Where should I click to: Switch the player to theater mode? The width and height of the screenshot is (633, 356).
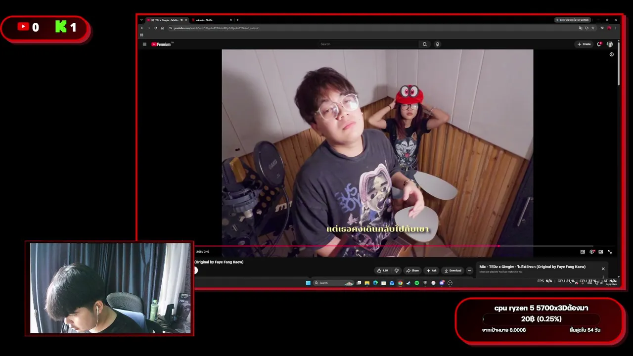click(x=601, y=252)
